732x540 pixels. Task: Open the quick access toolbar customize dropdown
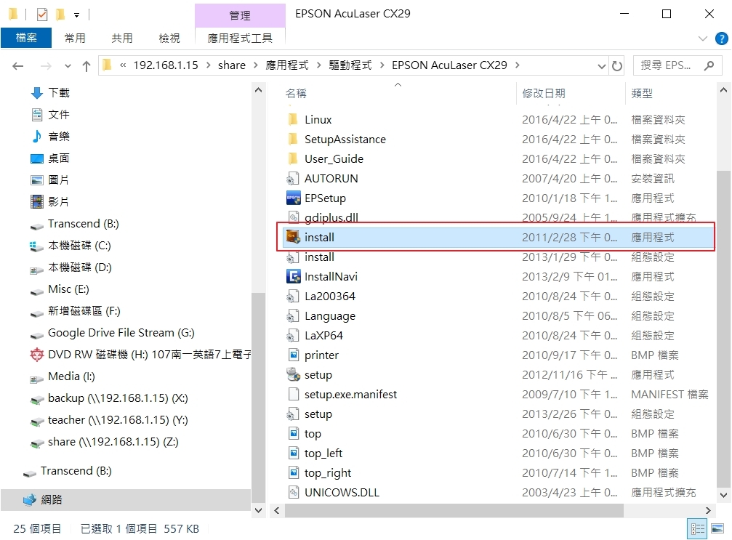click(x=76, y=15)
